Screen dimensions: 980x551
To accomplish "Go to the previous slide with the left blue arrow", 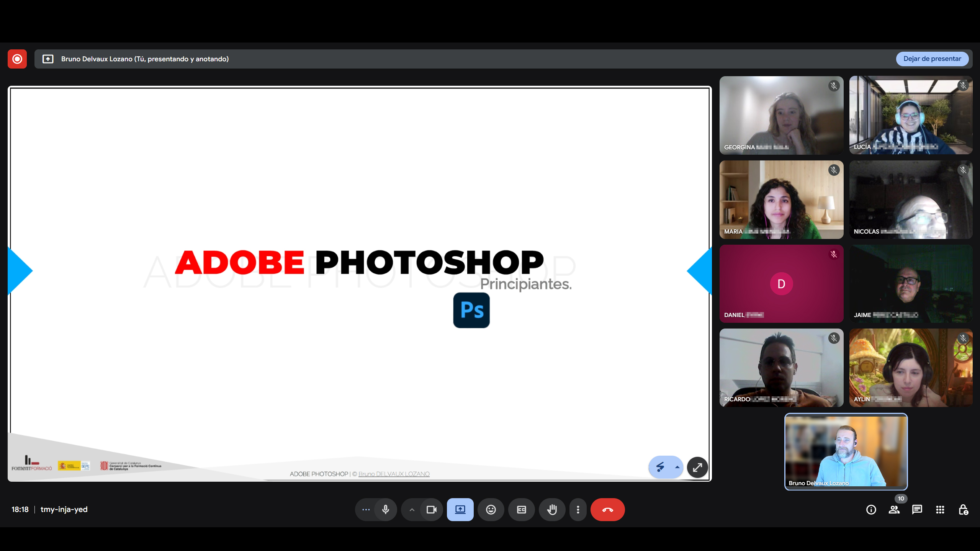I will [20, 271].
